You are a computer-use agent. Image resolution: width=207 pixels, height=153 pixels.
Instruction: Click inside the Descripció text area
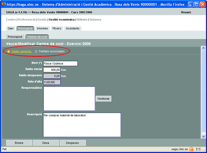coord(82,125)
